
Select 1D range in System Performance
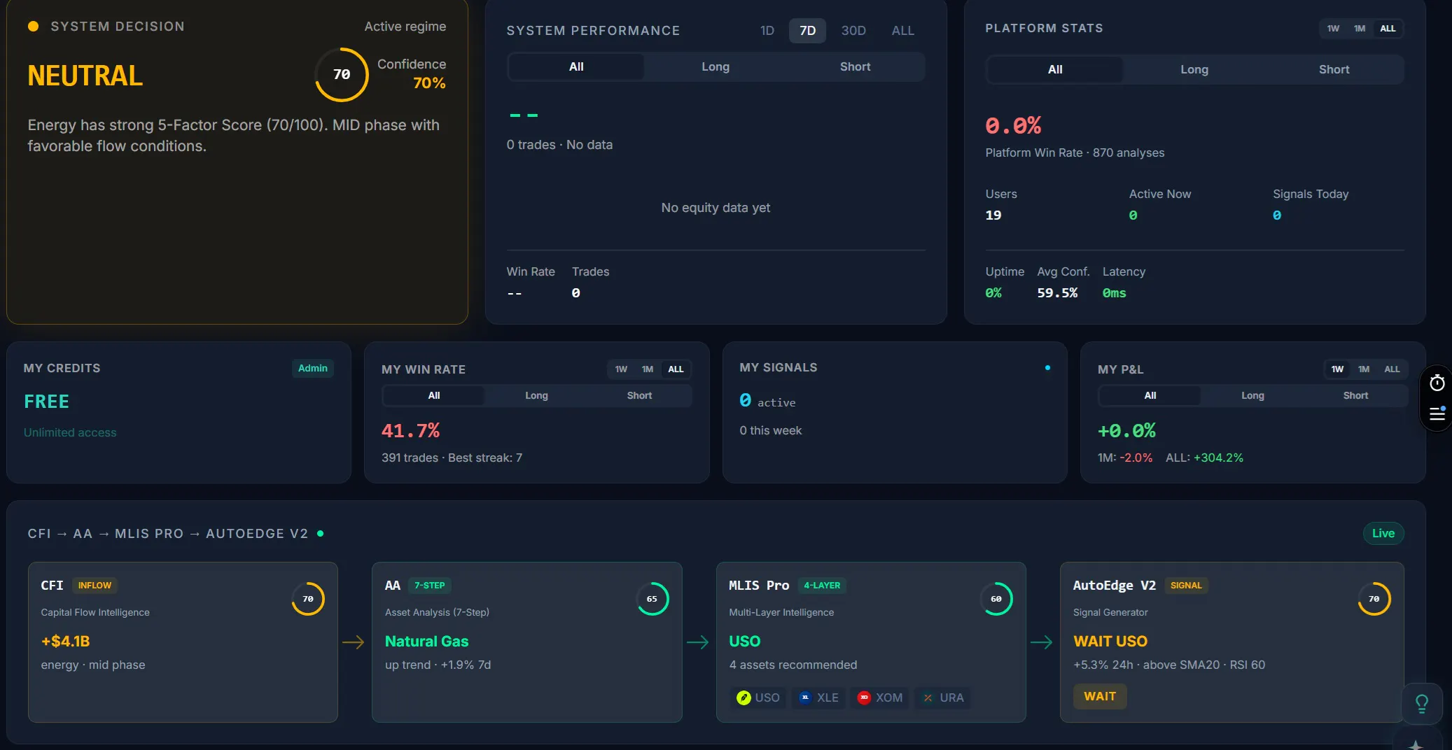point(767,31)
